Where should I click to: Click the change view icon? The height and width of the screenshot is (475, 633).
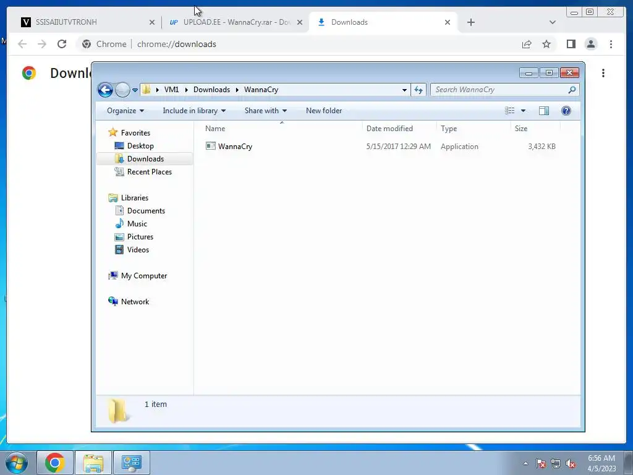(509, 111)
